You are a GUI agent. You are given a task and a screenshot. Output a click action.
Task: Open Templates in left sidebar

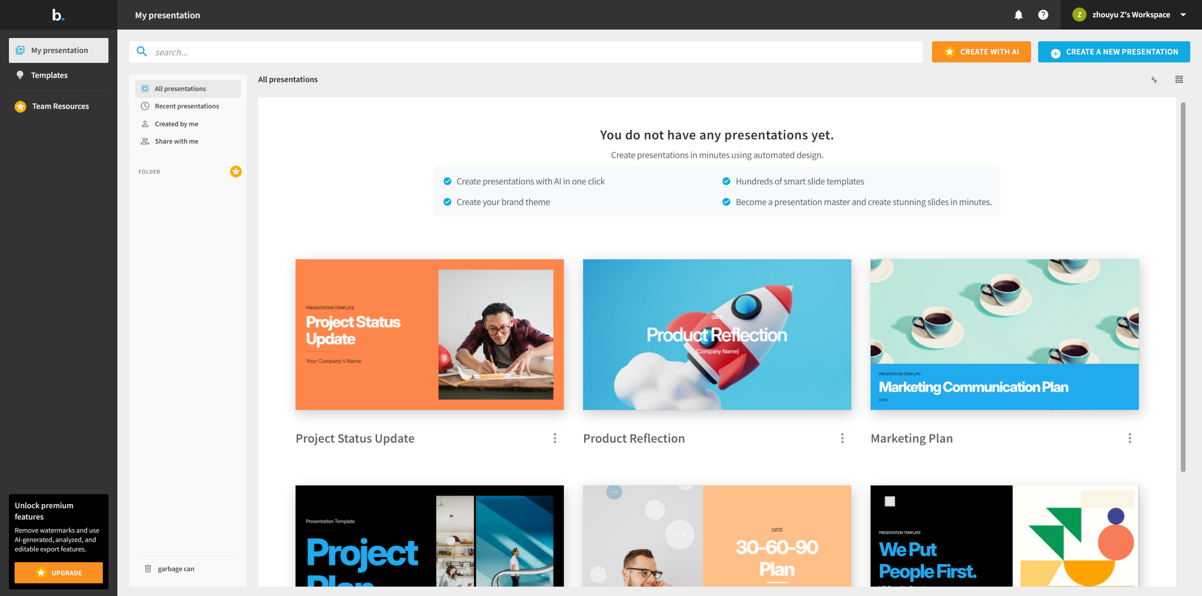pyautogui.click(x=59, y=75)
